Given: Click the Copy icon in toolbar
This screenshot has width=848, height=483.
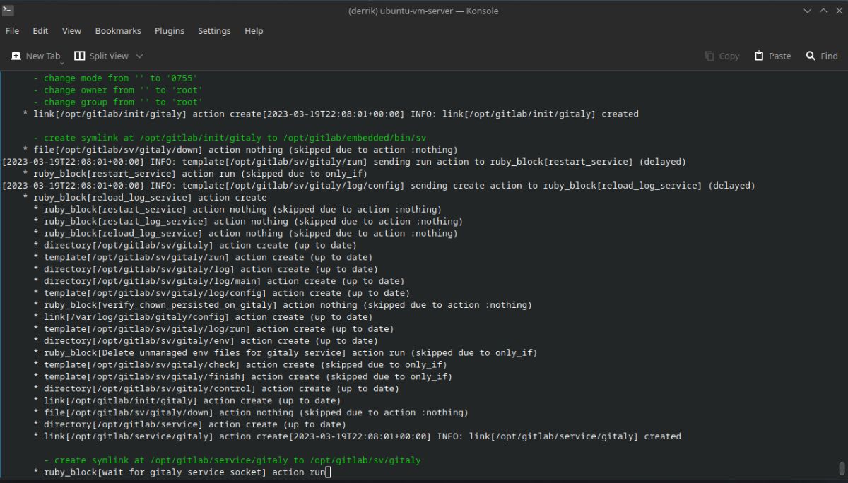Looking at the screenshot, I should click(710, 56).
